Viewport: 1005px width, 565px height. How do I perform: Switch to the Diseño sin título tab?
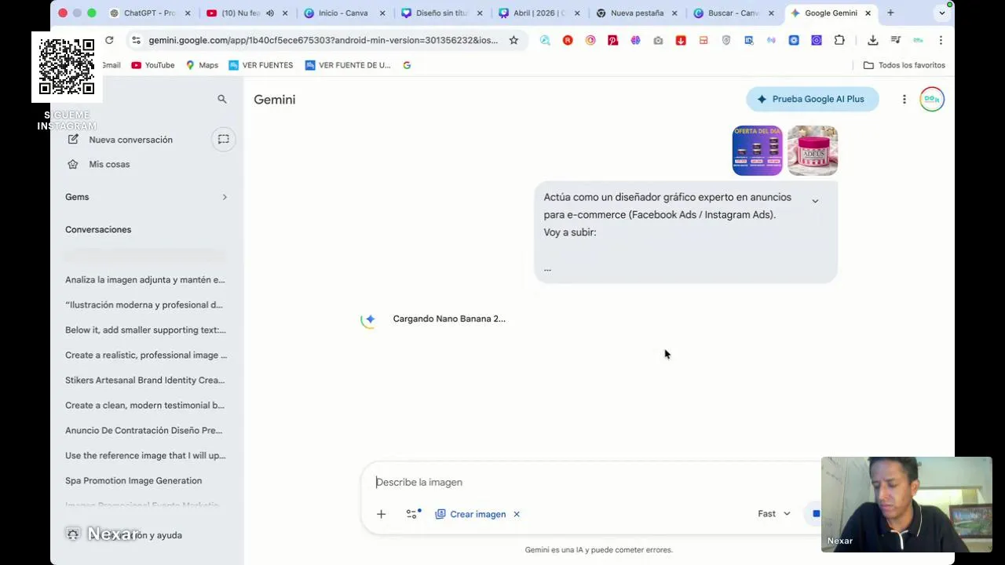pyautogui.click(x=440, y=13)
